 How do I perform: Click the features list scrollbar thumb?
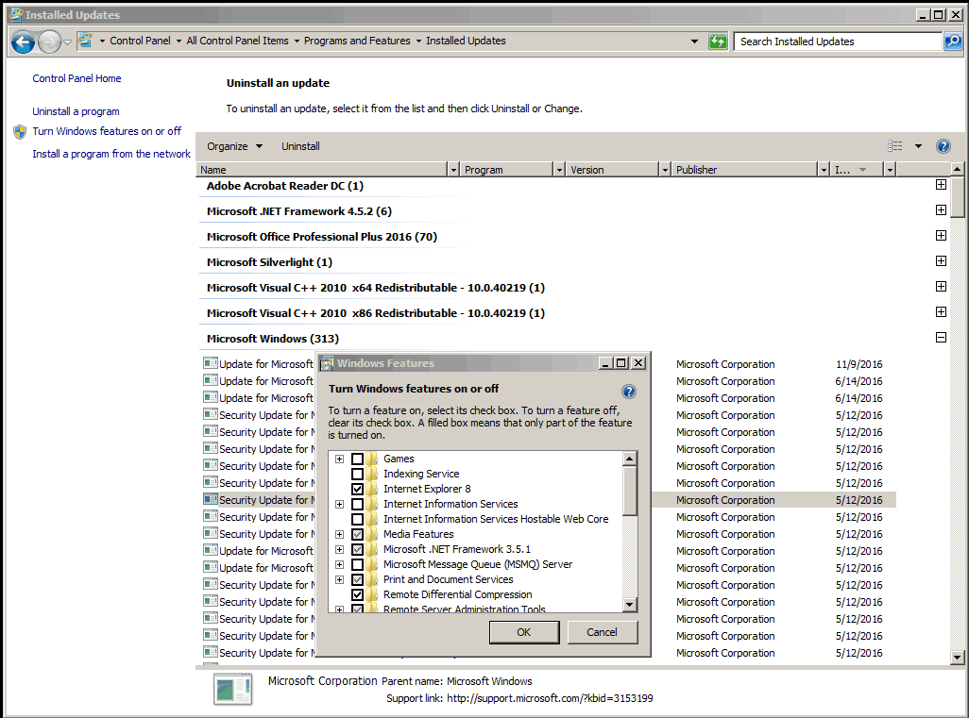point(629,491)
